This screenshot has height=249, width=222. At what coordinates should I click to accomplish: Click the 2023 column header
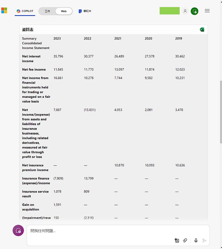point(57,39)
